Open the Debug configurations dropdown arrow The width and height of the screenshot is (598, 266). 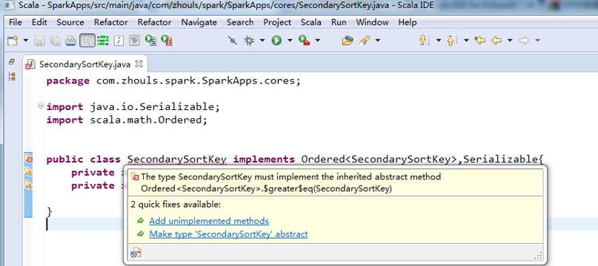tap(262, 41)
